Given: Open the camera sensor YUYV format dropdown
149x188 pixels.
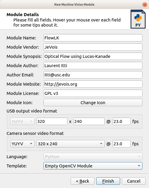Looking at the screenshot, I should pos(22,144).
